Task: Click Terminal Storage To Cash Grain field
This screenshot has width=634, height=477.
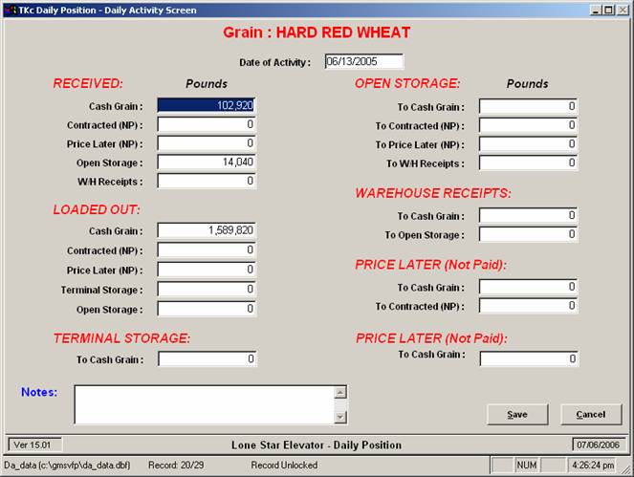Action: (x=207, y=359)
